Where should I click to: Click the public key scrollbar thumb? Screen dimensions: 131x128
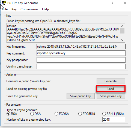click(x=123, y=31)
